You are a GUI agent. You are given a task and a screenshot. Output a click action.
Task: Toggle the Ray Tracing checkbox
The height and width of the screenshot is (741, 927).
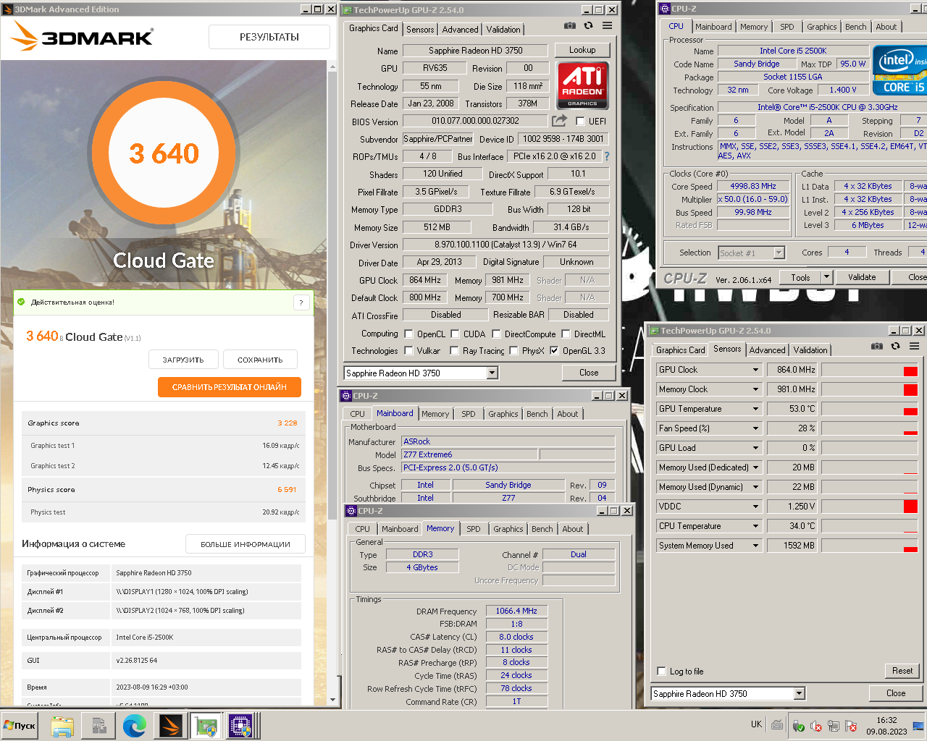454,351
